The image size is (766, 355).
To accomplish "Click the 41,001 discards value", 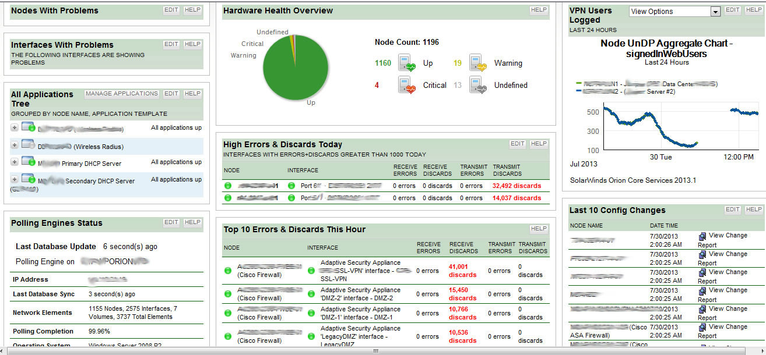I will (x=462, y=271).
